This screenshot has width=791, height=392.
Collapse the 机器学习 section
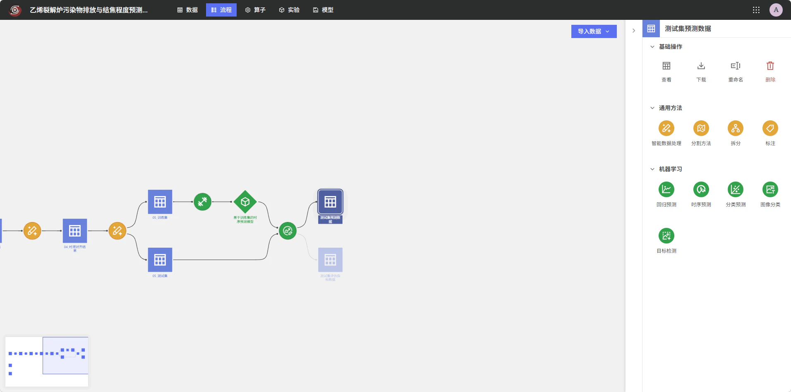[x=652, y=169]
